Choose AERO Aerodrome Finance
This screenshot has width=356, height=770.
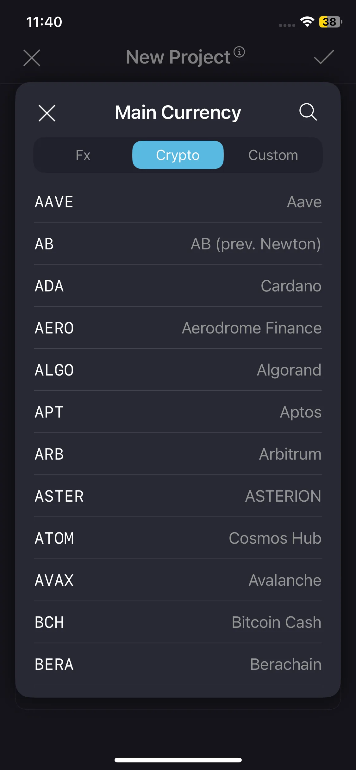(178, 328)
